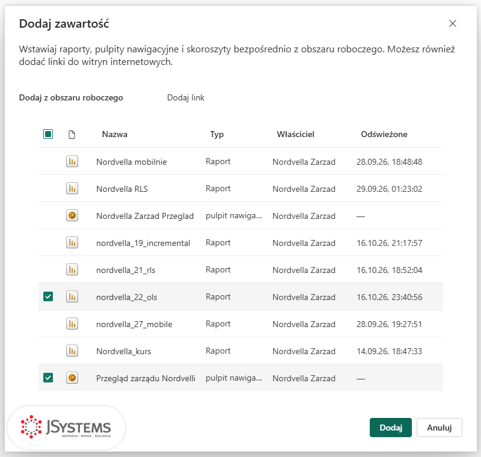This screenshot has width=481, height=457.
Task: Click report icon for Nordvella RLS
Action: (x=72, y=188)
